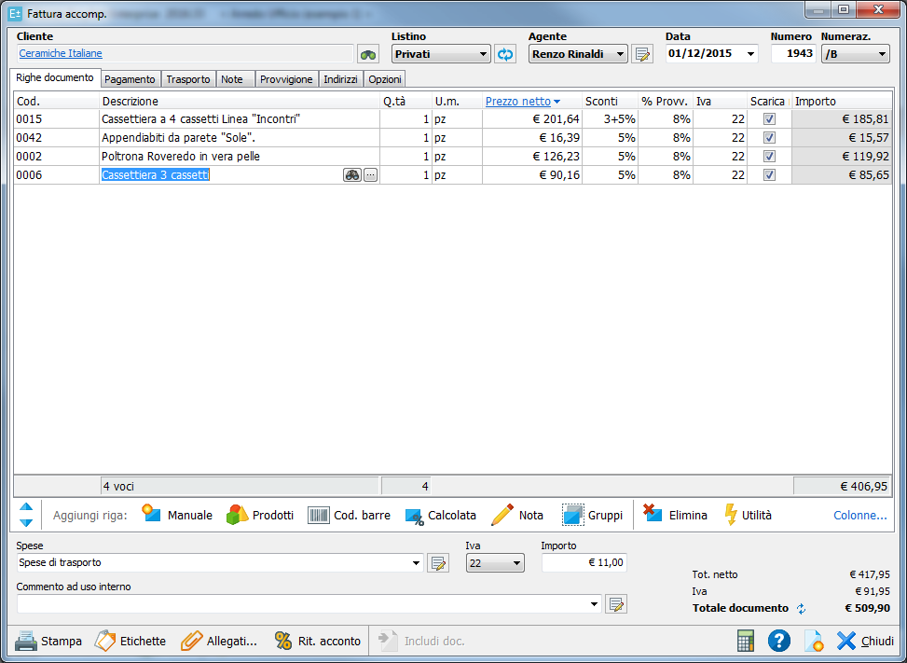Toggle Scarica checkbox for Poltrona Roveredo row
The height and width of the screenshot is (663, 907).
point(769,157)
